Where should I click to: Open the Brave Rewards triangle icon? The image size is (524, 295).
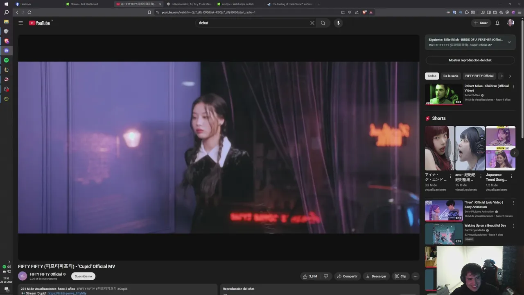pyautogui.click(x=371, y=12)
